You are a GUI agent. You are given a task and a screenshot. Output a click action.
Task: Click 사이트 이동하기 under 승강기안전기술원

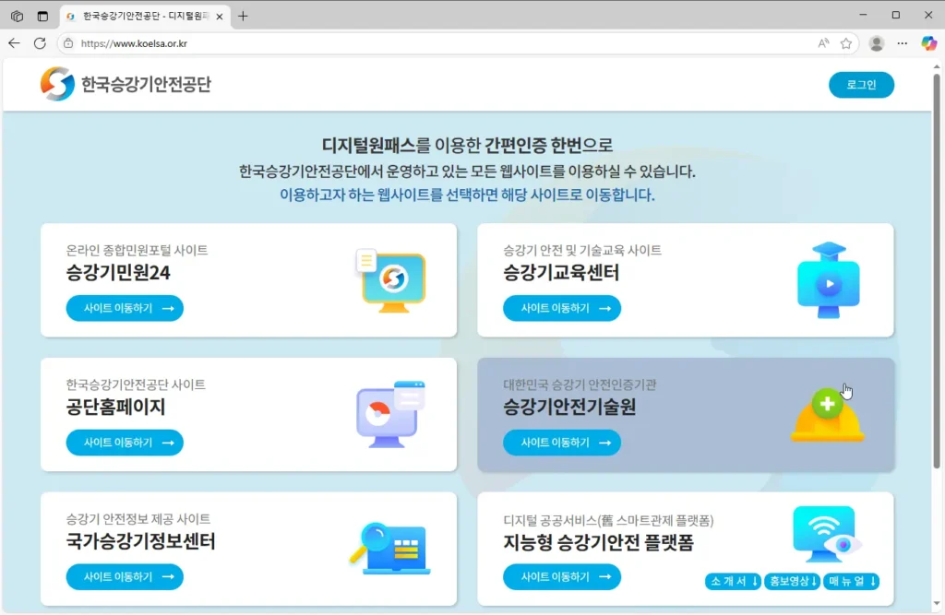coord(562,443)
